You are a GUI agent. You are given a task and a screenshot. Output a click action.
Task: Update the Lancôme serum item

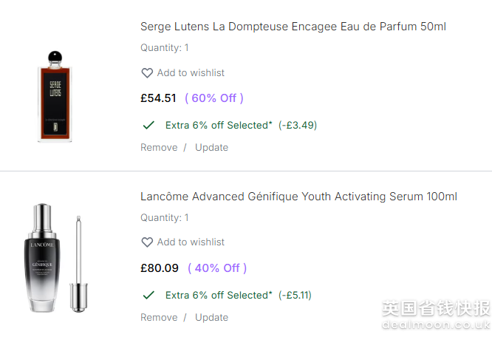(211, 317)
